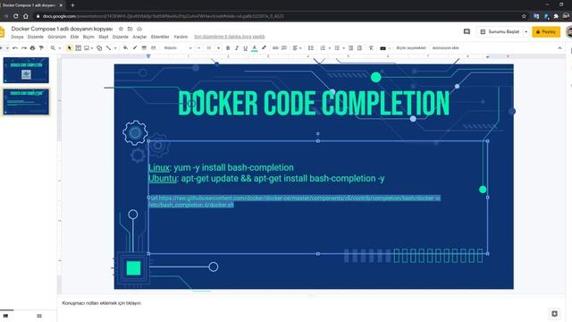Print the presentation with the printer icon
The width and height of the screenshot is (572, 322).
(32, 47)
